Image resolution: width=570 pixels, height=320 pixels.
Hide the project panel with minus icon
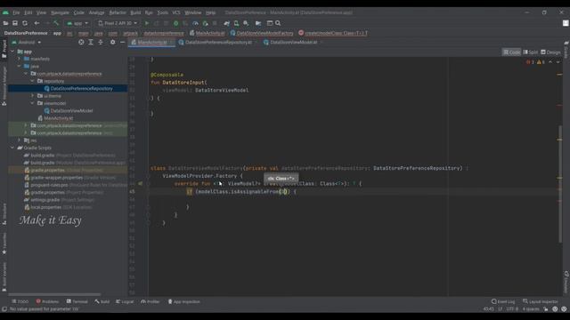tap(123, 43)
